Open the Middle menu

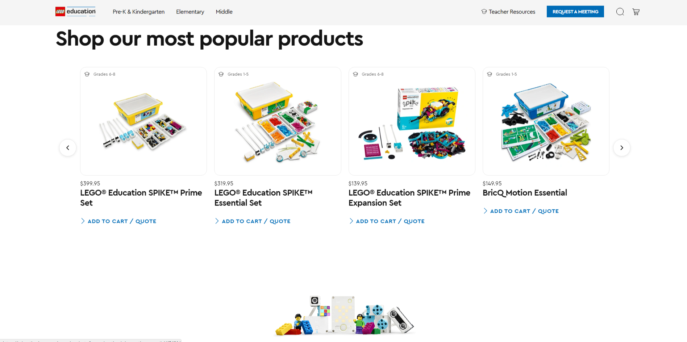(x=224, y=12)
